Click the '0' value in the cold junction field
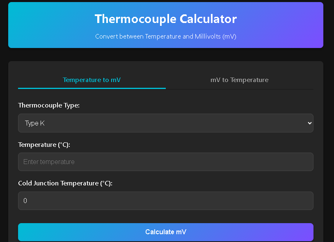This screenshot has width=334, height=242. (25, 201)
